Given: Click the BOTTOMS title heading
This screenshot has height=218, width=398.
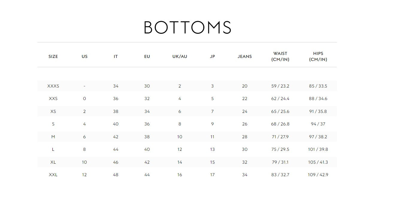Looking at the screenshot, I should (187, 27).
